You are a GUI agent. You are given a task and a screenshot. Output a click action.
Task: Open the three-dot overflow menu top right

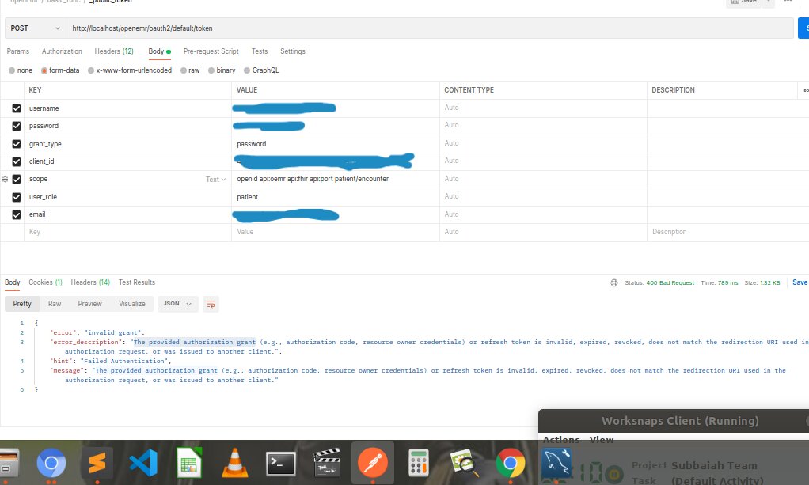(788, 3)
